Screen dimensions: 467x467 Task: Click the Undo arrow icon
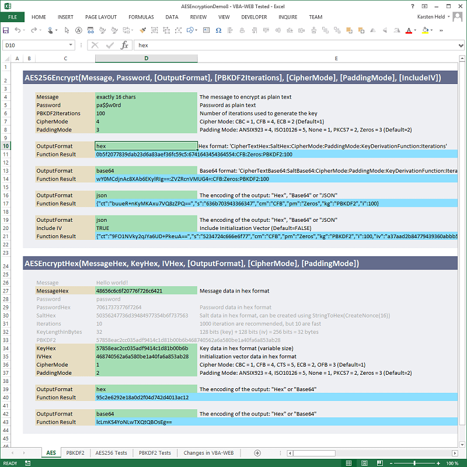(x=18, y=30)
